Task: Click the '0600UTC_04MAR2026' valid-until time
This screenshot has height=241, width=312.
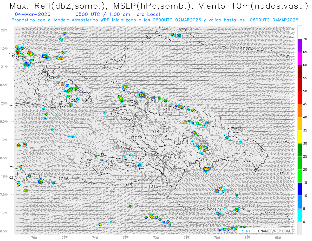Action: click(x=274, y=20)
